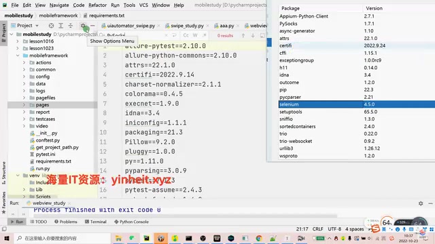Open the Problems tool window
Screen dimensions: 435x244
point(66,222)
